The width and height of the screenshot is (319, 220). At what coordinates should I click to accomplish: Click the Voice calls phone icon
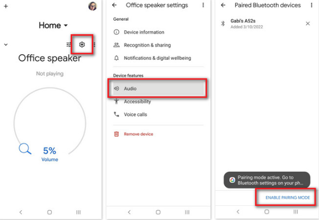[116, 114]
